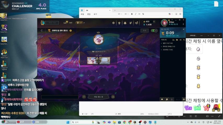Add a friend in the social panel
Viewport: 223px width, 125px height.
[x=173, y=40]
